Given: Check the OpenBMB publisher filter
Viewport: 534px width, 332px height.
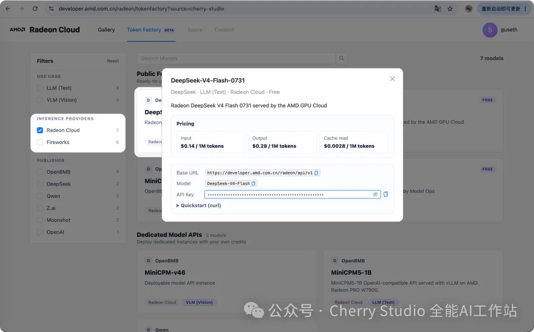Looking at the screenshot, I should 40,172.
